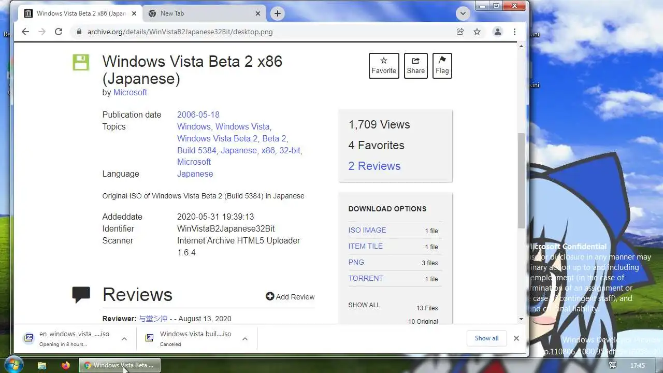Click the taskbar clock showing 17:45
The width and height of the screenshot is (663, 373).
[638, 365]
